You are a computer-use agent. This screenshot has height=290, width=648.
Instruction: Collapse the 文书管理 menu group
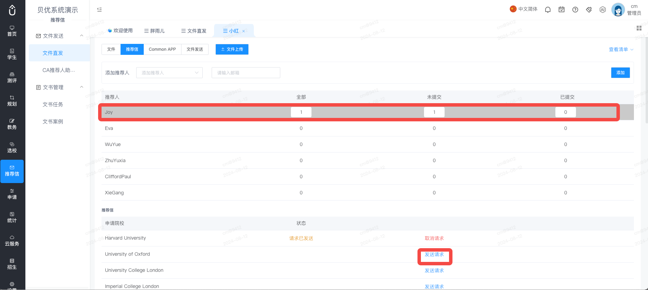[x=82, y=87]
